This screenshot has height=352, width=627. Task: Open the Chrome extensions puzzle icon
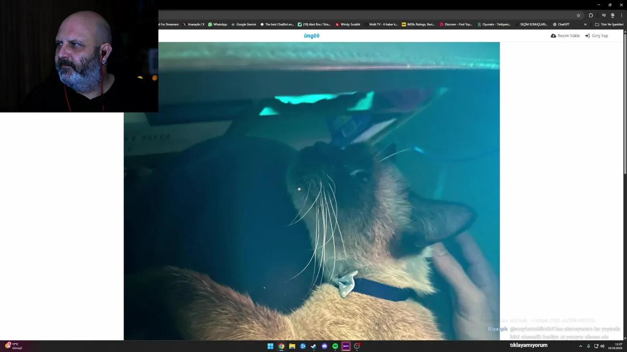coord(591,15)
